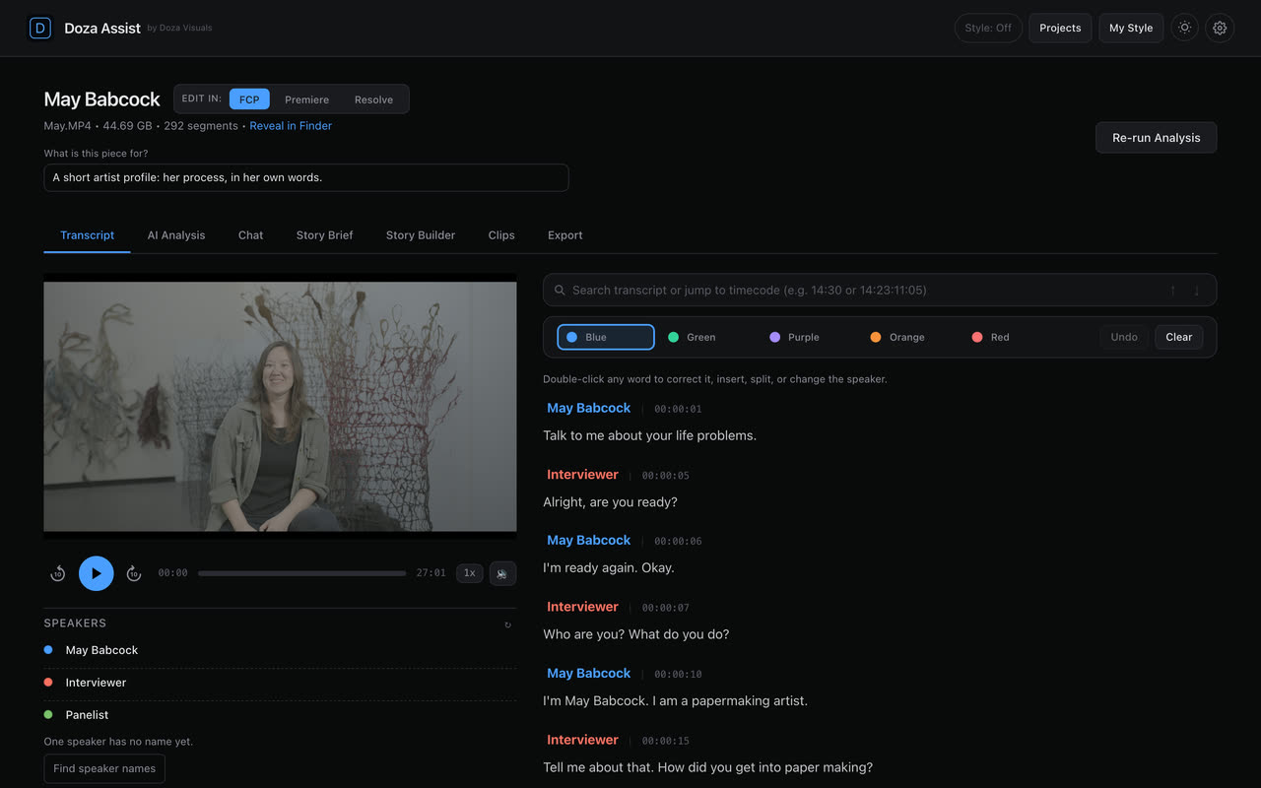Click the Re-run Analysis button
The image size is (1261, 788).
1157,138
